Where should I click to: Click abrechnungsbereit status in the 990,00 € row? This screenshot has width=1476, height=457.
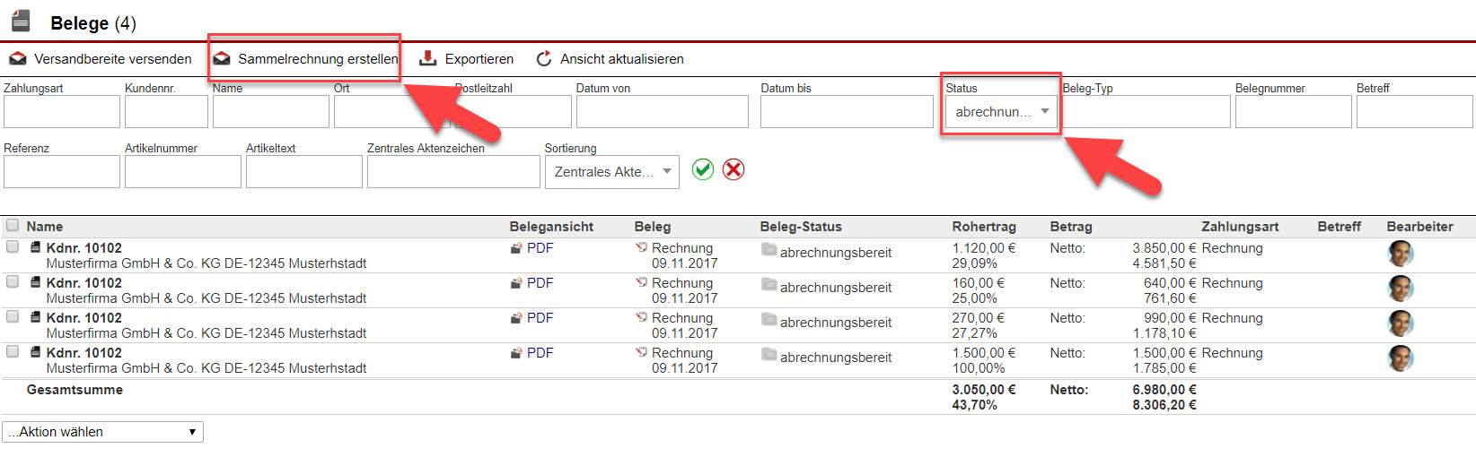[836, 323]
